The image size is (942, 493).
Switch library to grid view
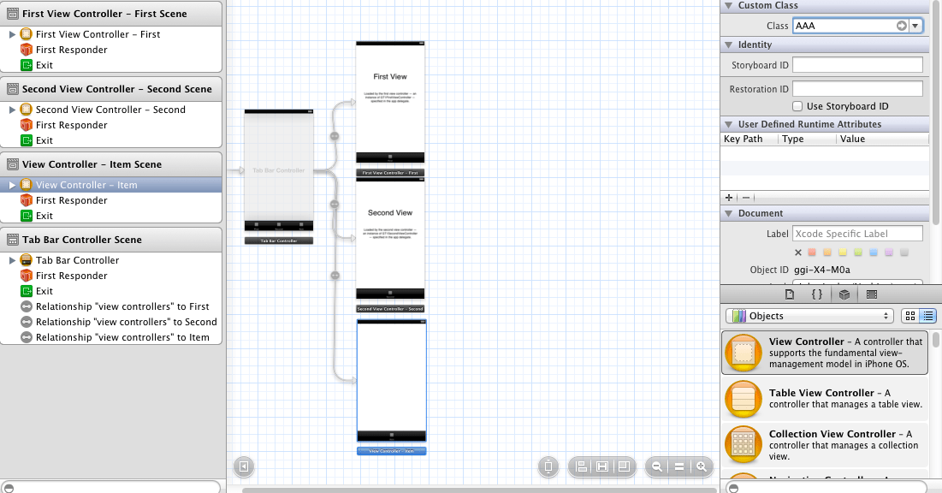(x=909, y=316)
